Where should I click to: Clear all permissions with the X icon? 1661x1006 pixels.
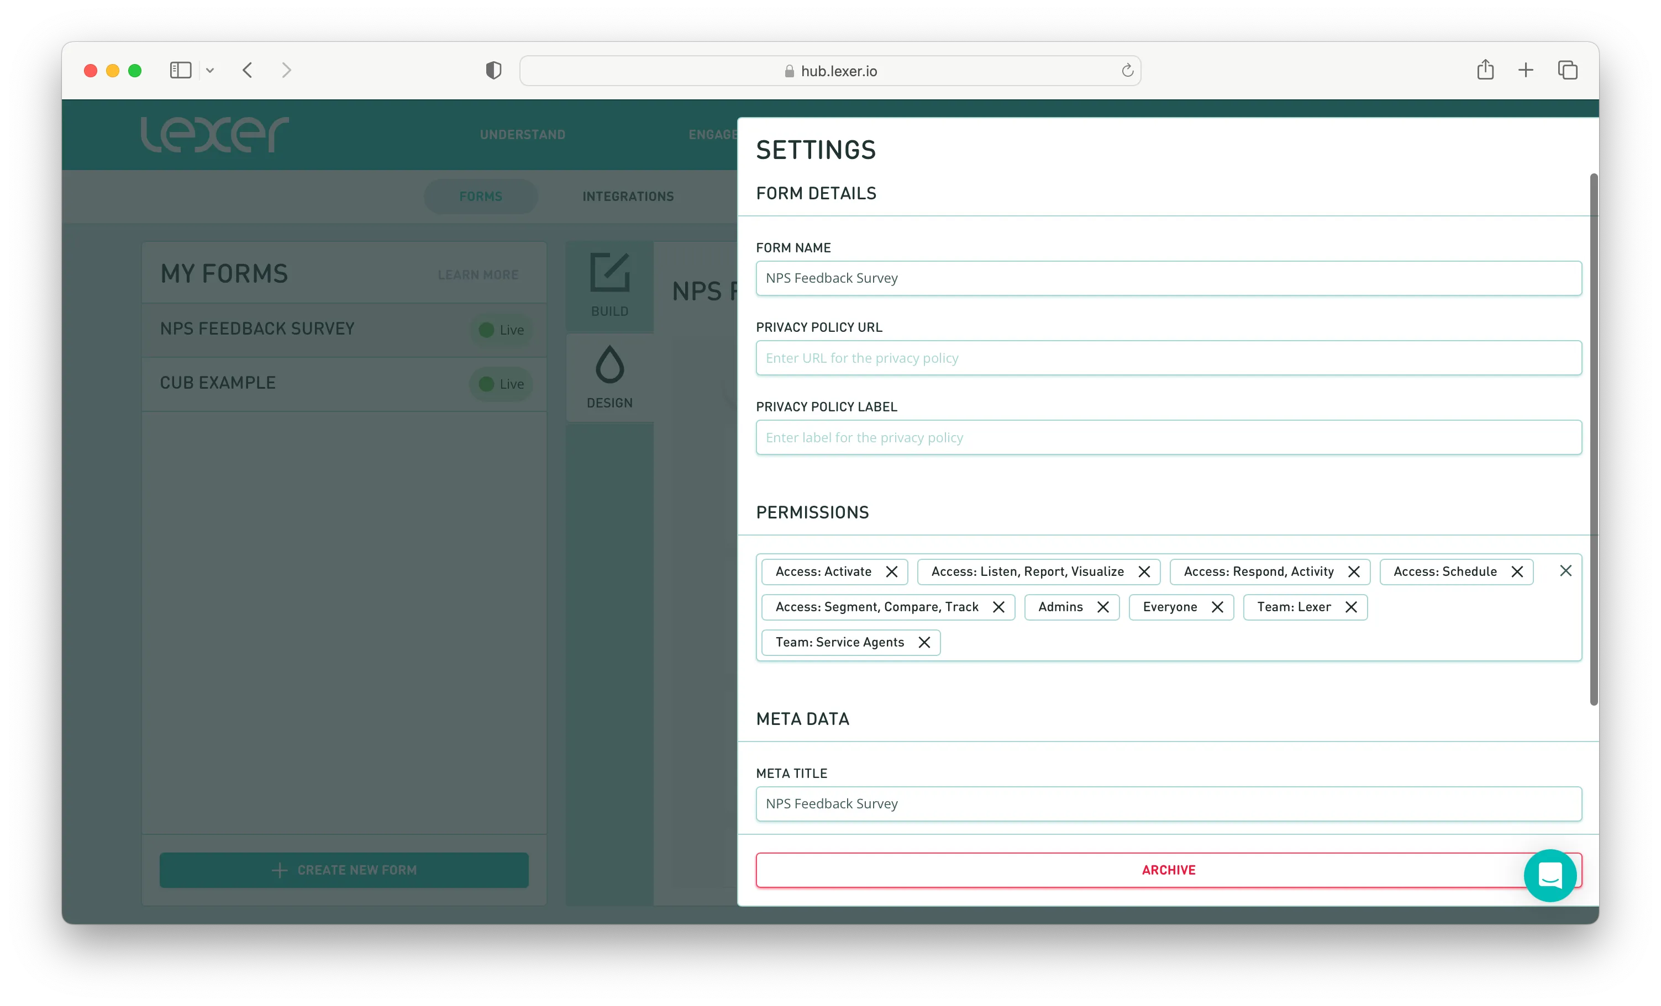point(1565,571)
